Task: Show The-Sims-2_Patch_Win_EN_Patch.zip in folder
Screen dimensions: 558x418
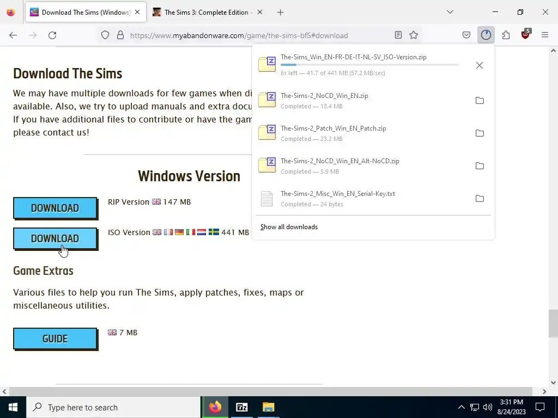Action: (x=480, y=133)
